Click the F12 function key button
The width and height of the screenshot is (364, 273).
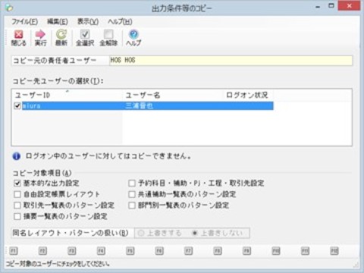[x=334, y=251]
